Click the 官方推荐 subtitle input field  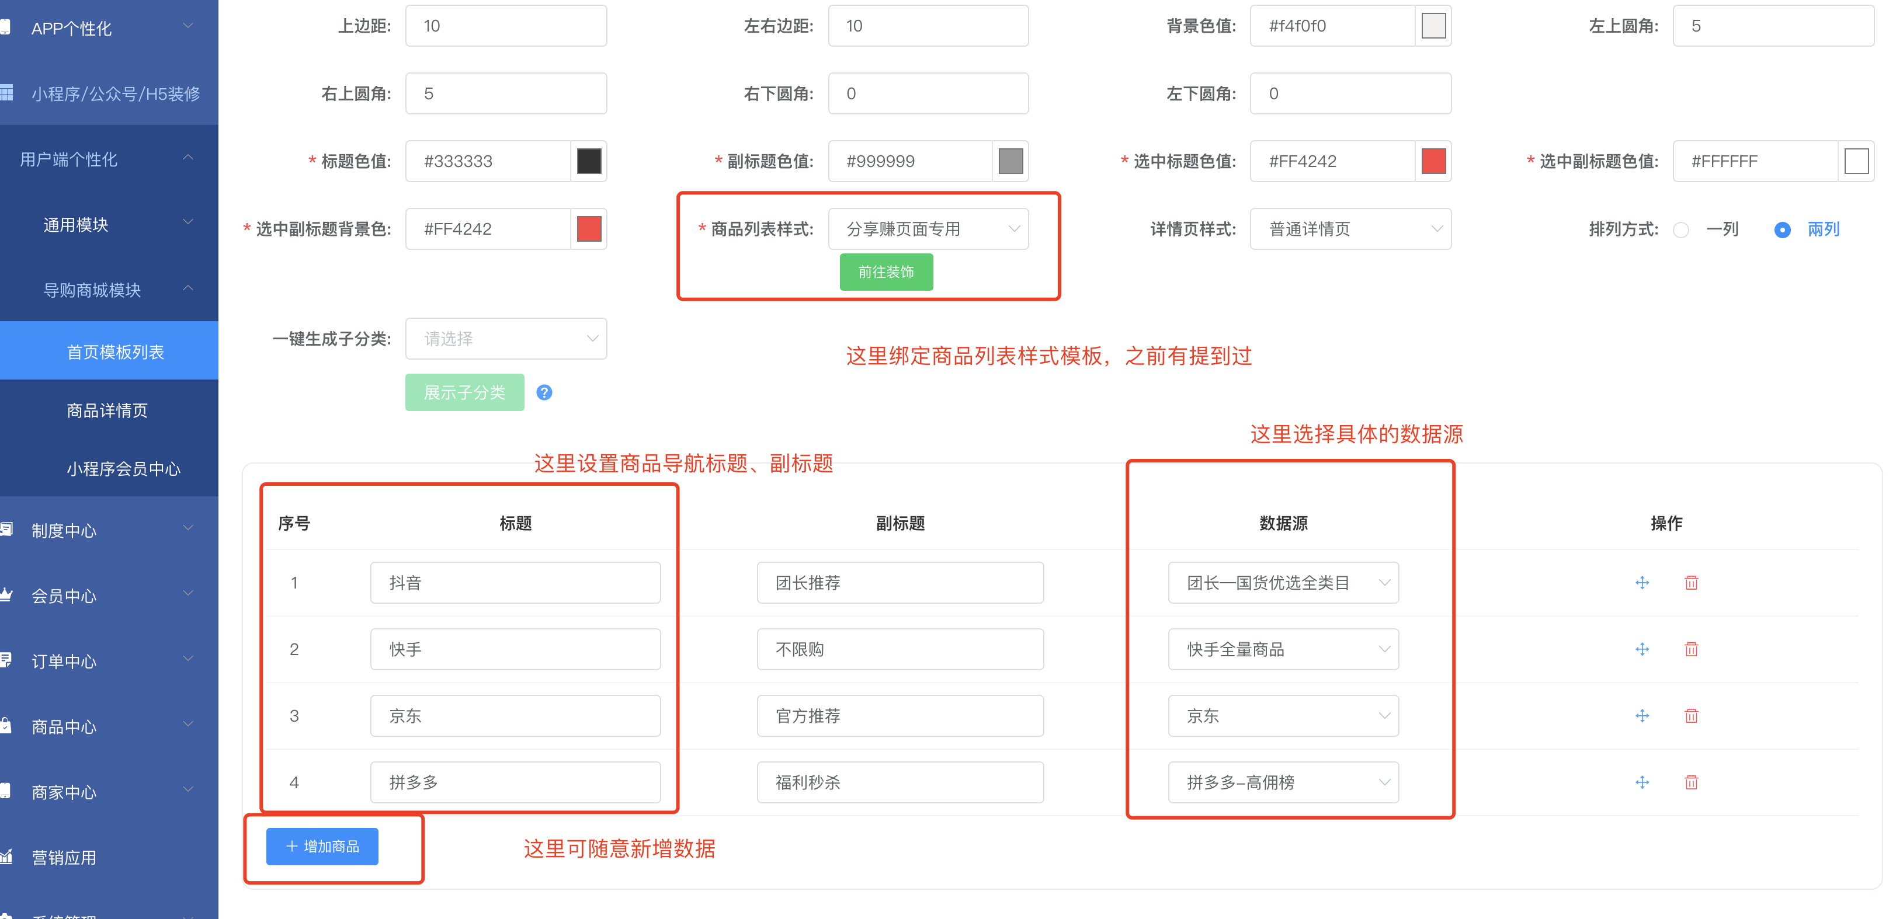900,715
